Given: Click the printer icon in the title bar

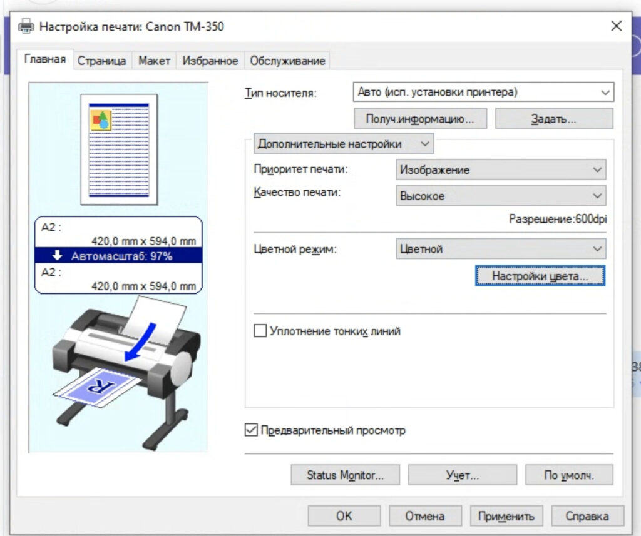Looking at the screenshot, I should pyautogui.click(x=26, y=26).
